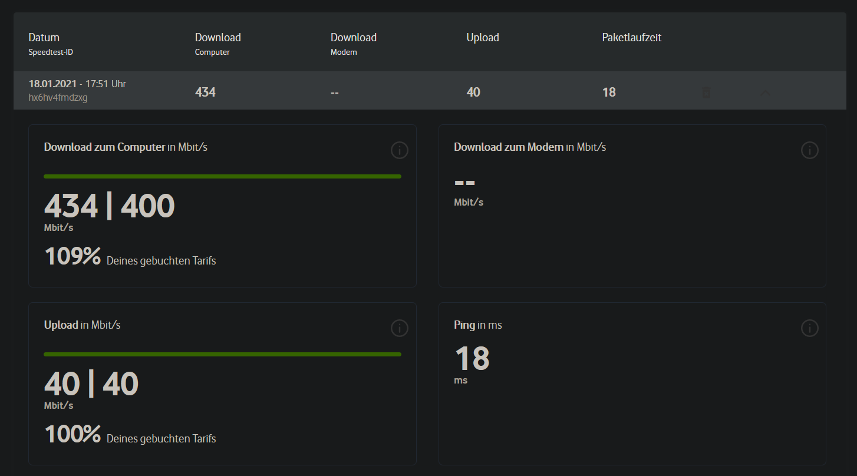The width and height of the screenshot is (857, 476).
Task: Click the 434 | 400 download value
Action: [109, 206]
